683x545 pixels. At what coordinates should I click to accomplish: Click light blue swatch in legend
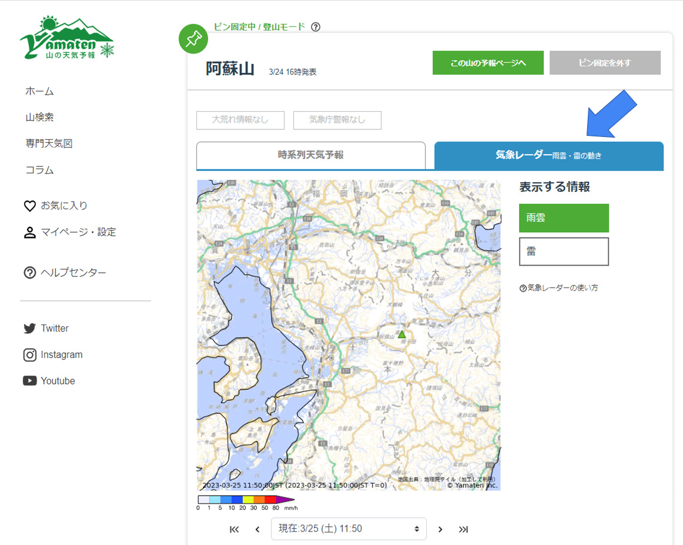pos(215,500)
